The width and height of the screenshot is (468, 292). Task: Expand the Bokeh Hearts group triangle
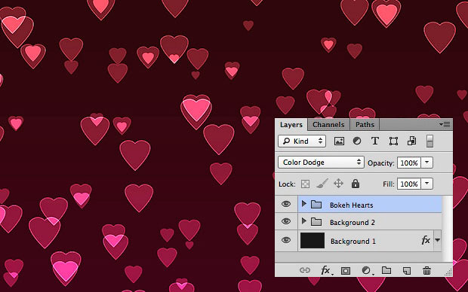304,204
